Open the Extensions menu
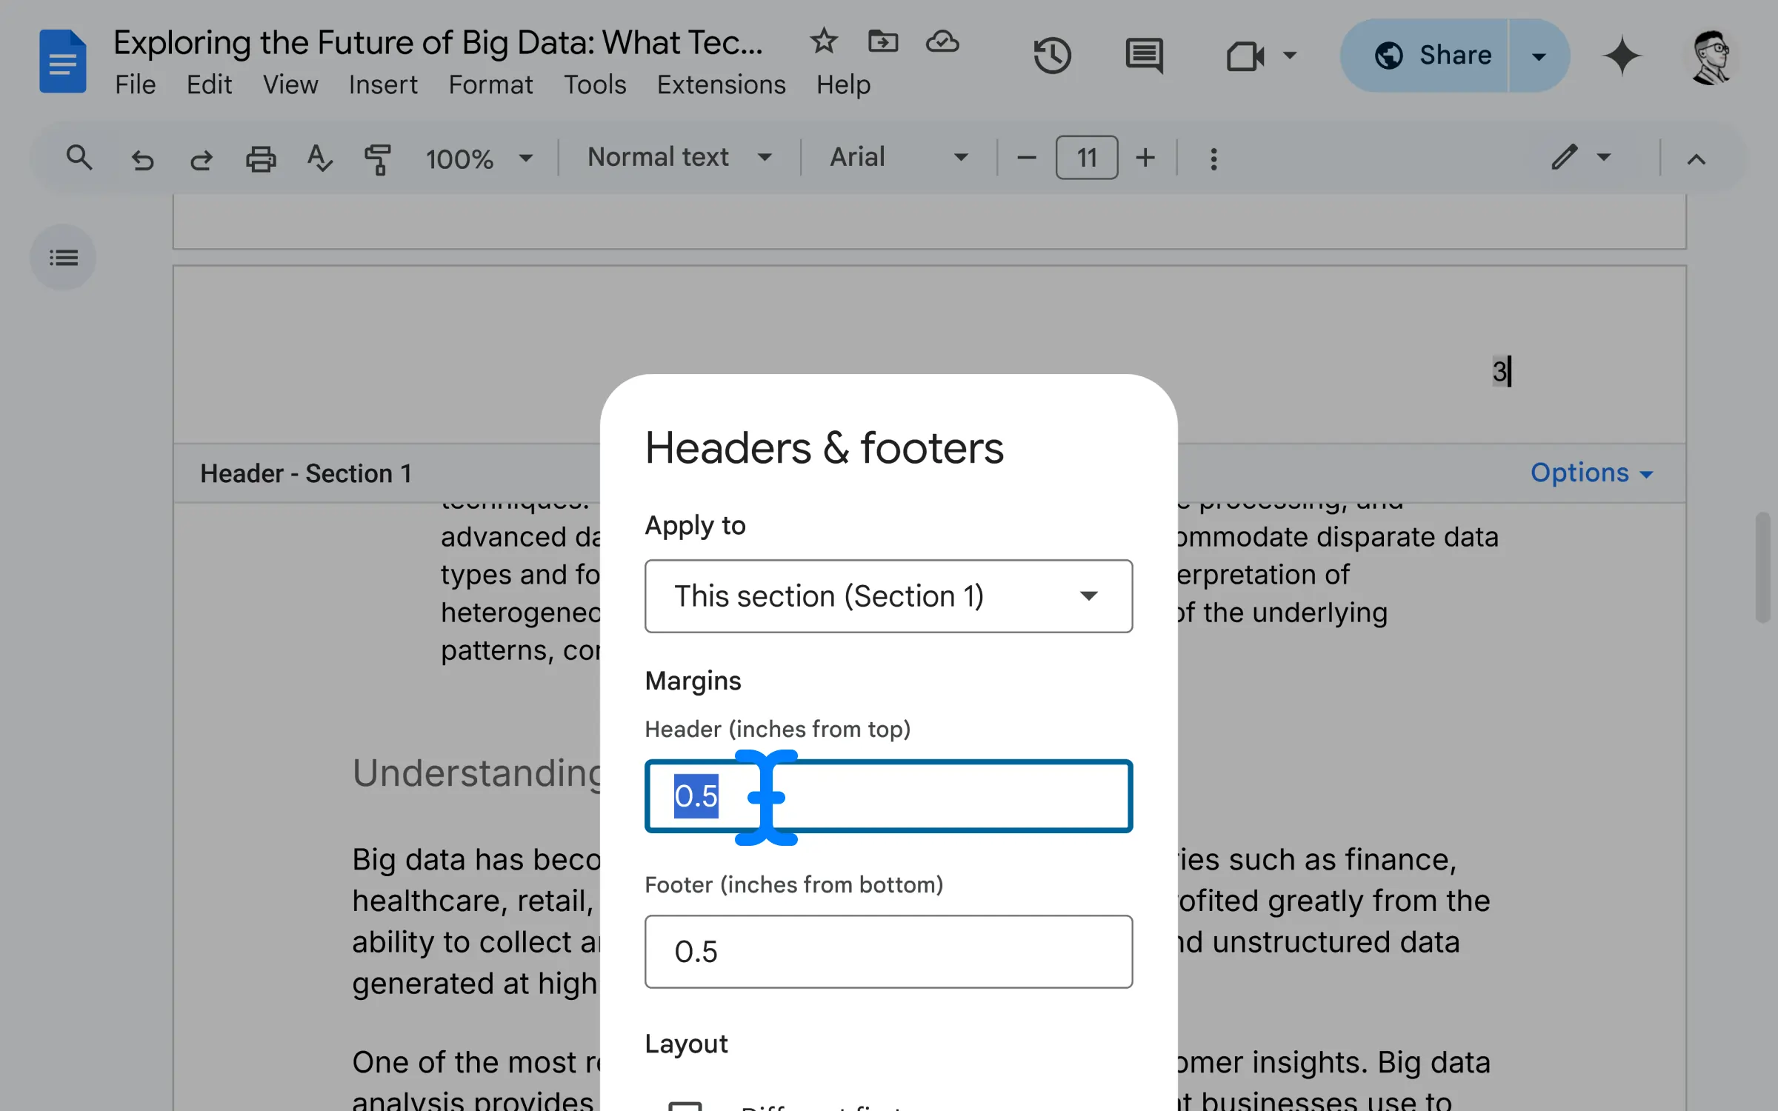This screenshot has width=1778, height=1111. 721,84
